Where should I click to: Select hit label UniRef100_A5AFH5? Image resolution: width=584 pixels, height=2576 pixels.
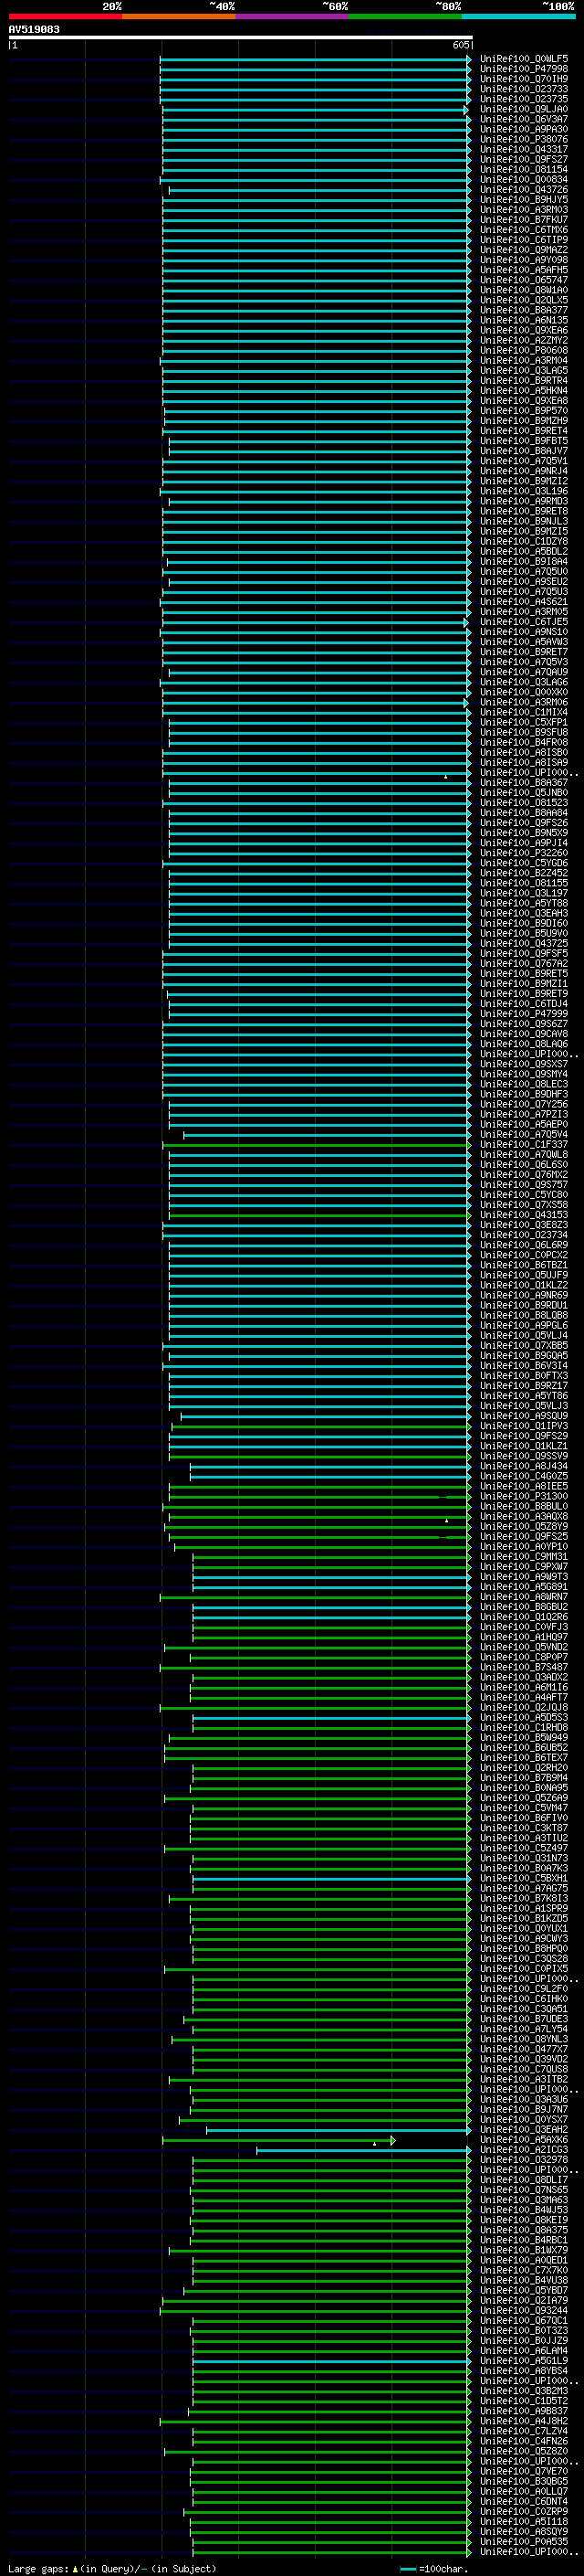524,270
